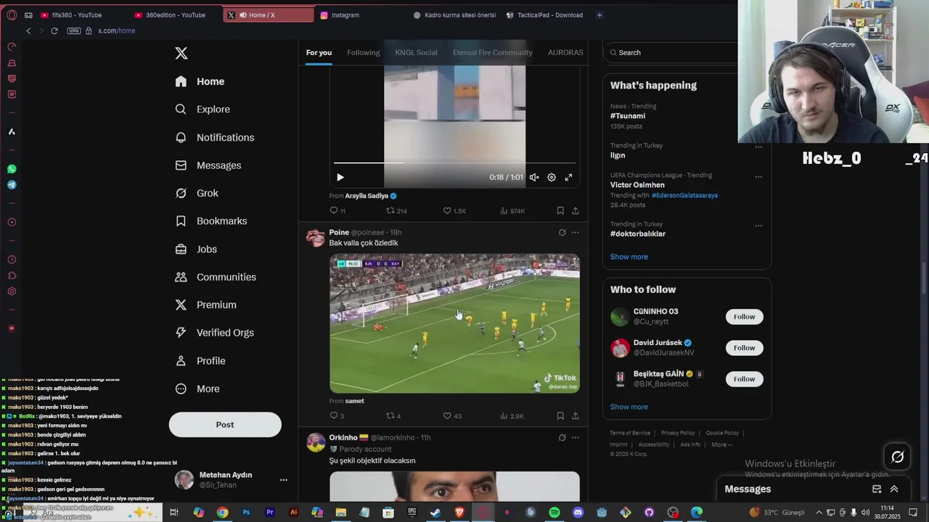The width and height of the screenshot is (929, 522).
Task: Open Communities page
Action: click(x=216, y=277)
